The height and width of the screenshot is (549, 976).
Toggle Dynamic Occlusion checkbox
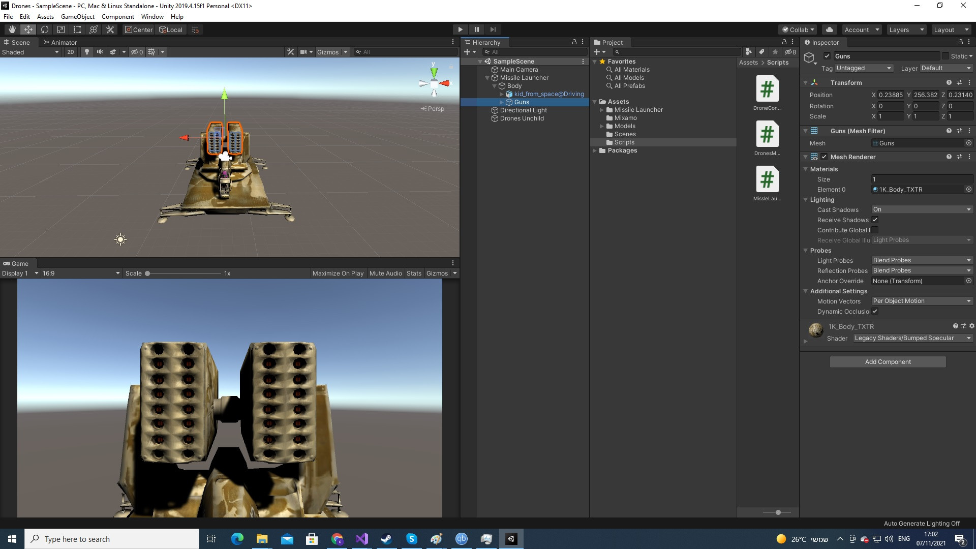(x=875, y=312)
